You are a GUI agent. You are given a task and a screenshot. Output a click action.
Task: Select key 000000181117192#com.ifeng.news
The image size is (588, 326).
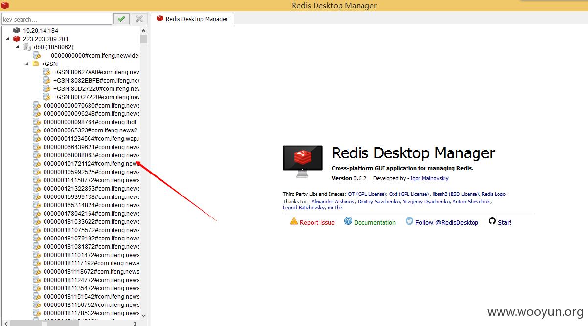pyautogui.click(x=91, y=263)
